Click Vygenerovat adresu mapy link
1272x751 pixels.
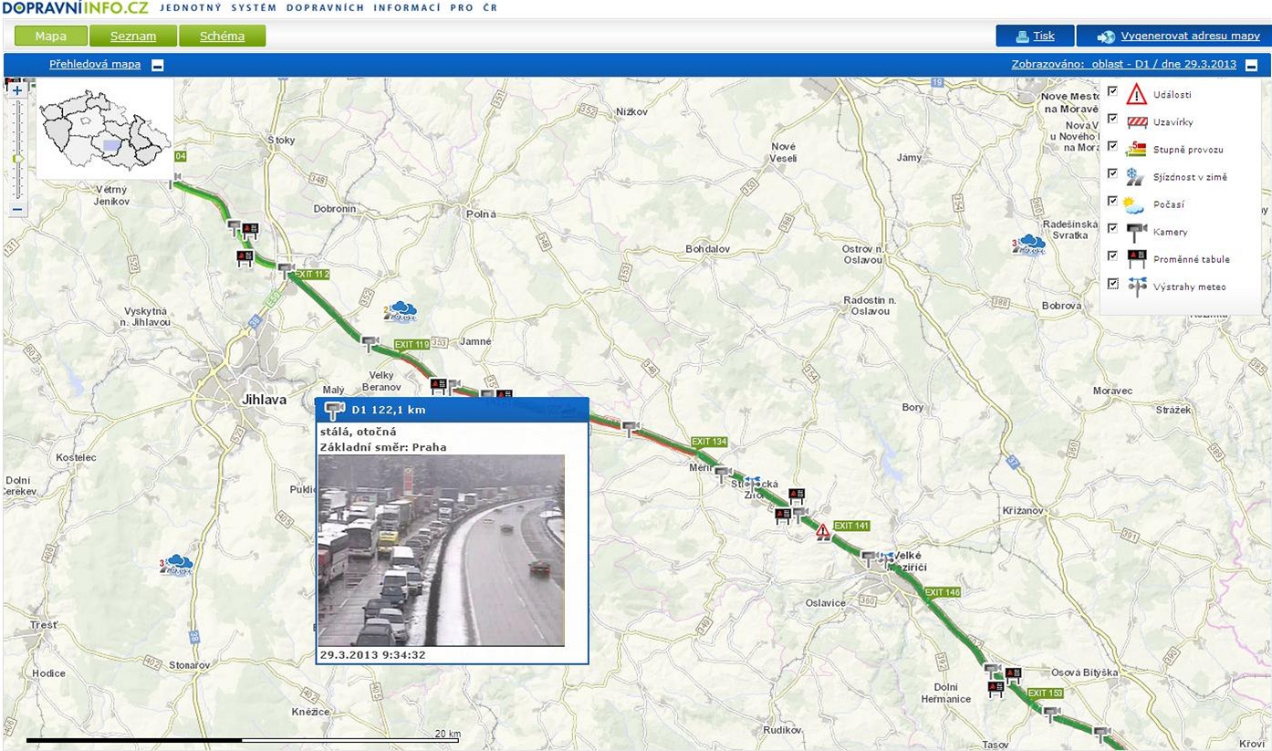(1190, 37)
